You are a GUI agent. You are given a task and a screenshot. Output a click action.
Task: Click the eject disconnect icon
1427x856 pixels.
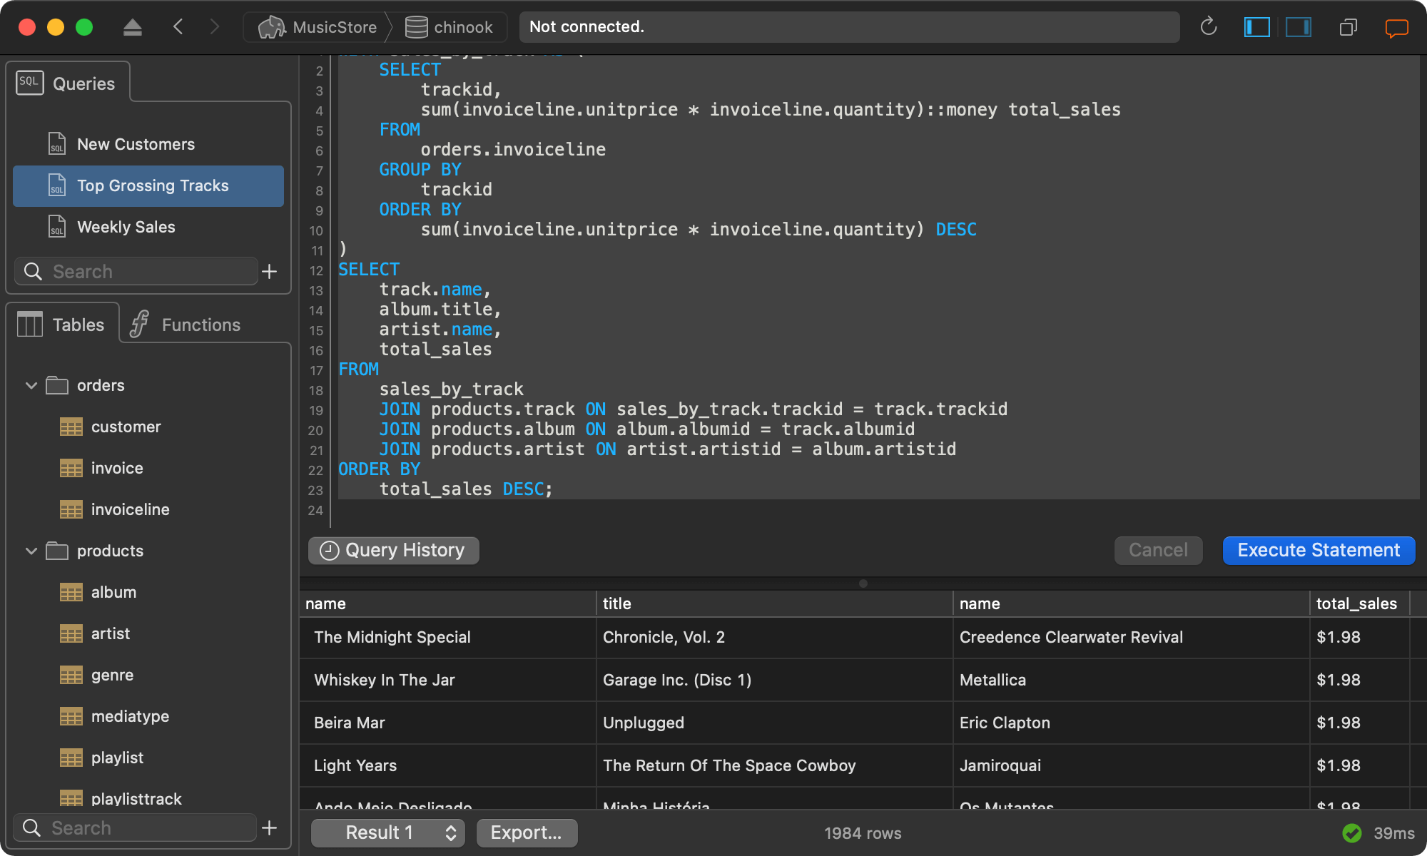[x=133, y=27]
